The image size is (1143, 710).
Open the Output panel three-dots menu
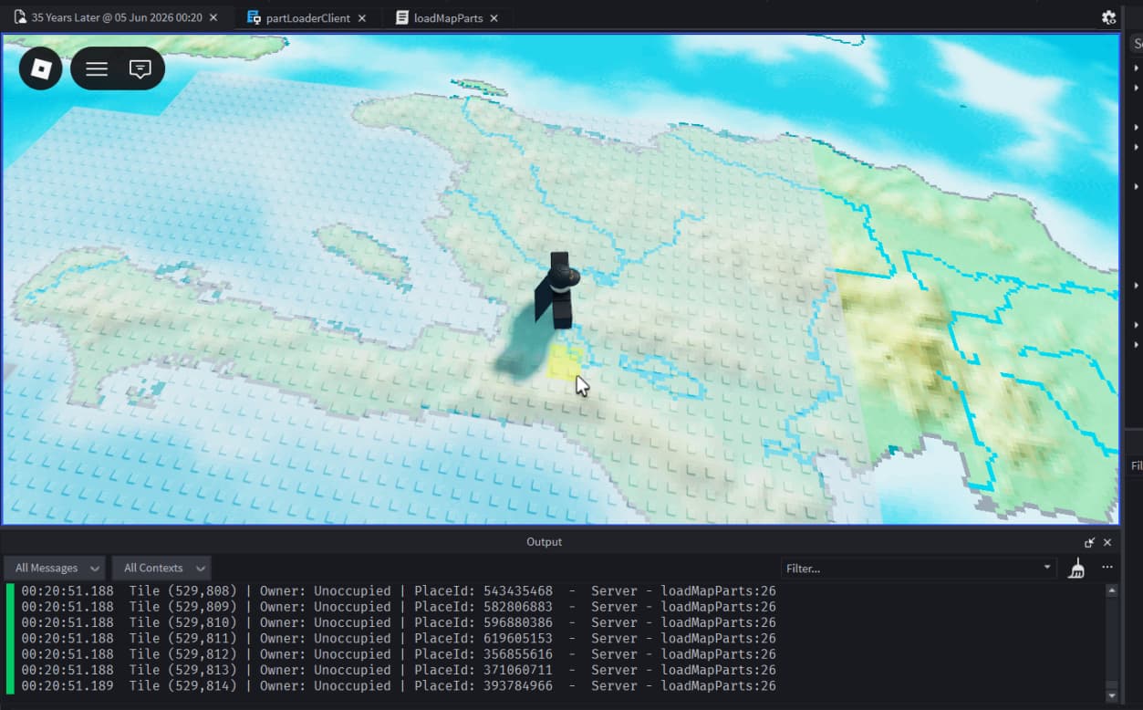[x=1107, y=568]
